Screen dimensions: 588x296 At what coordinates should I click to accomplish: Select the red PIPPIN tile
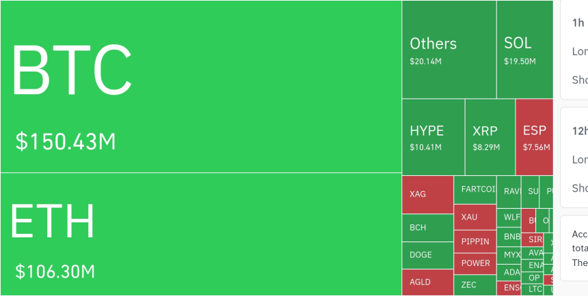click(475, 241)
